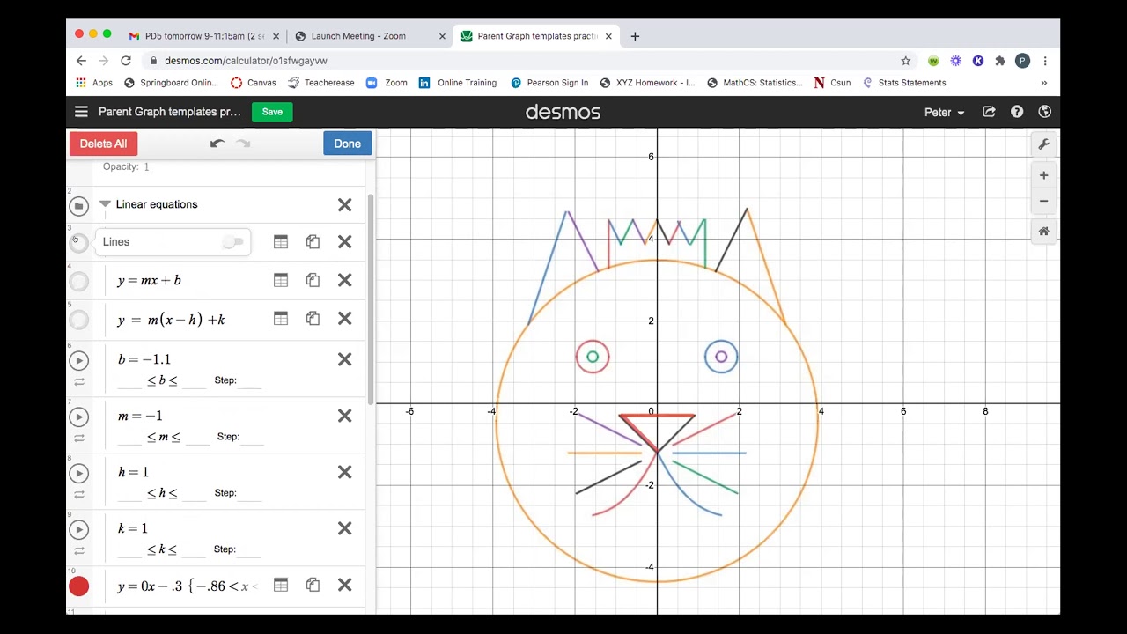The image size is (1127, 634).
Task: Delete the Lines row
Action: click(x=345, y=241)
